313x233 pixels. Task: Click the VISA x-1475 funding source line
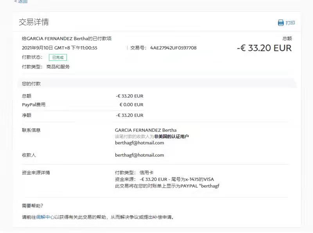pos(164,179)
